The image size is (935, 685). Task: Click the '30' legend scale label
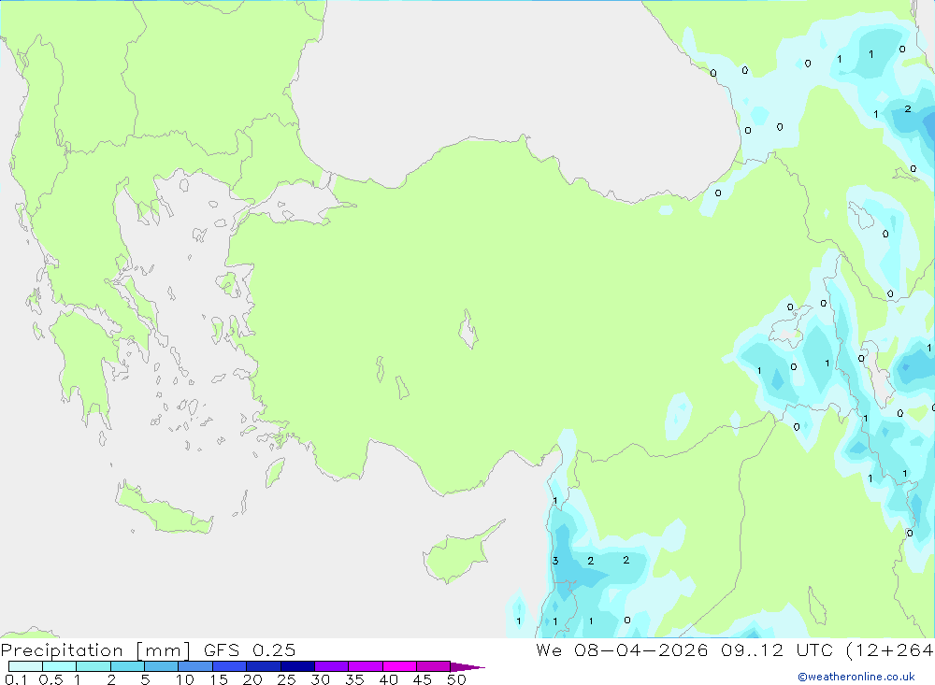tap(320, 679)
